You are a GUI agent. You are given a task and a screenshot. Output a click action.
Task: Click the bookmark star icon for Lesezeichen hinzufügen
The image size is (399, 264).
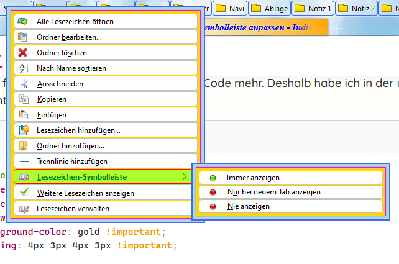24,130
